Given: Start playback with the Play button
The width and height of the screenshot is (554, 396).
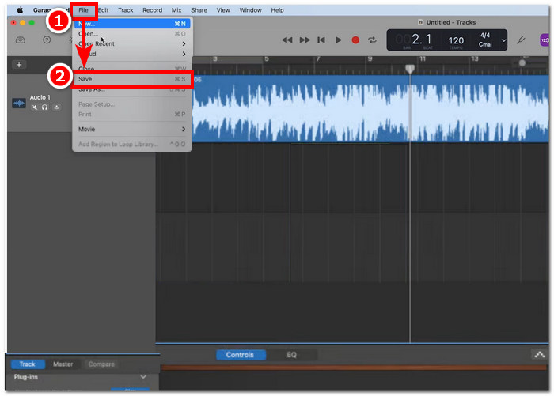Looking at the screenshot, I should pyautogui.click(x=339, y=40).
